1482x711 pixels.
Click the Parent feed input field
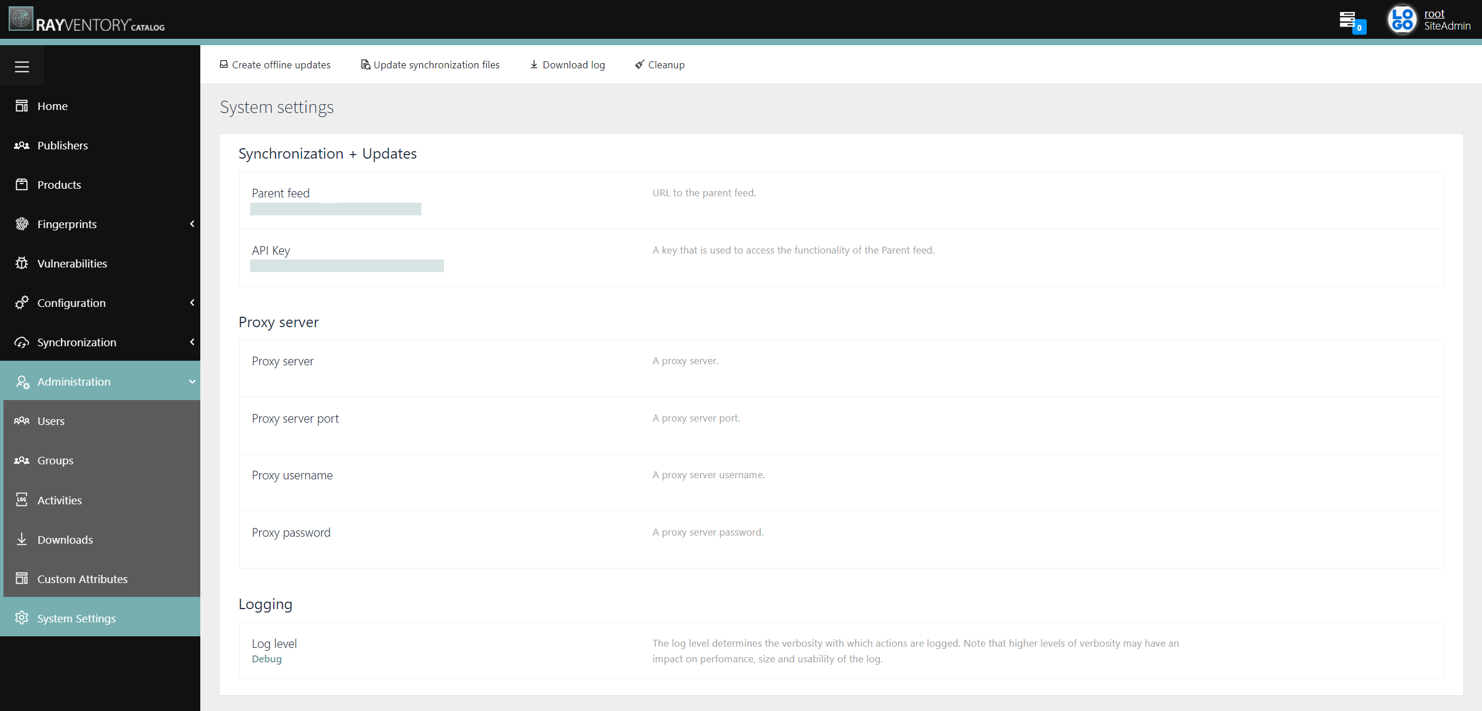336,209
